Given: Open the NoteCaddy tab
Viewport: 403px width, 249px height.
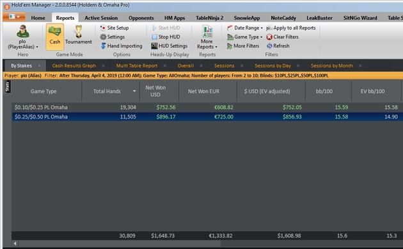Looking at the screenshot, I should click(283, 18).
